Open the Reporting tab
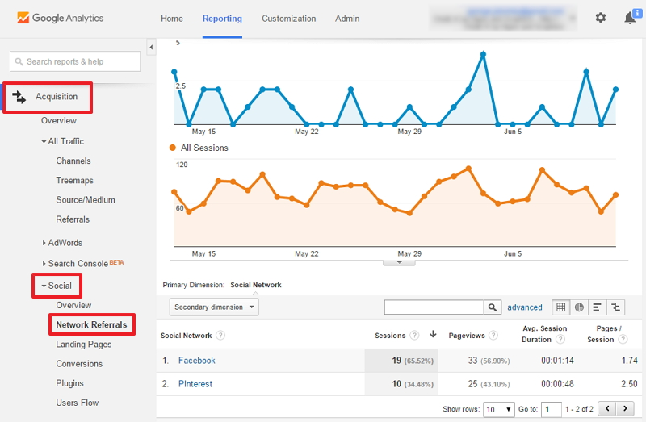 coord(222,19)
